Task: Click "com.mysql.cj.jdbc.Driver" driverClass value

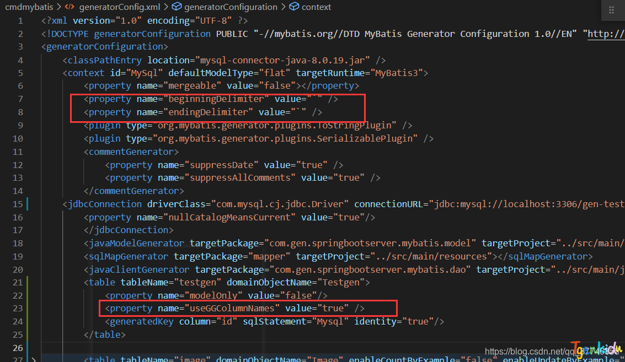Action: click(x=280, y=204)
